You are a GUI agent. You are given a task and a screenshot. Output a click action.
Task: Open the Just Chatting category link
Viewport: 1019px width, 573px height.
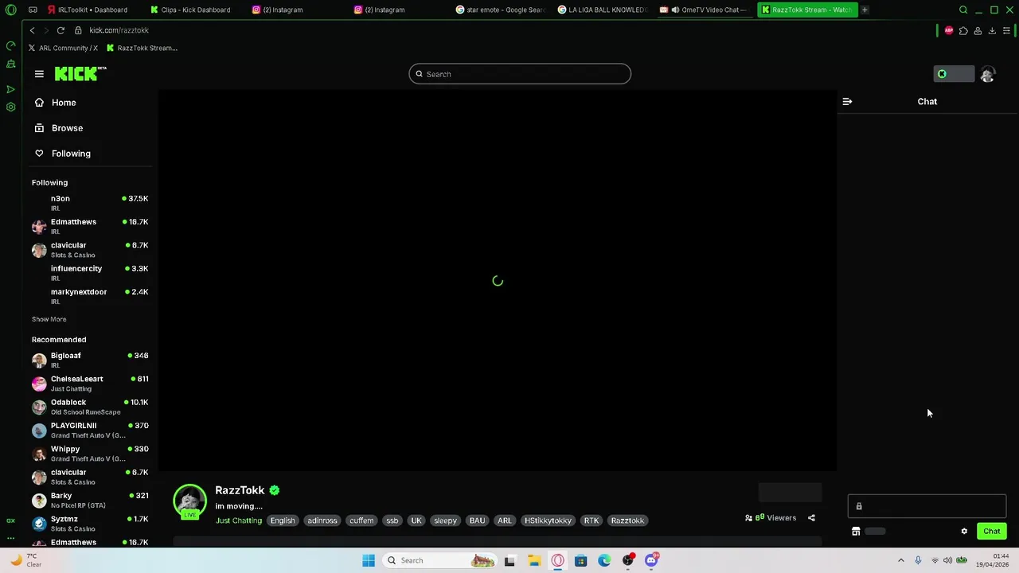coord(238,520)
